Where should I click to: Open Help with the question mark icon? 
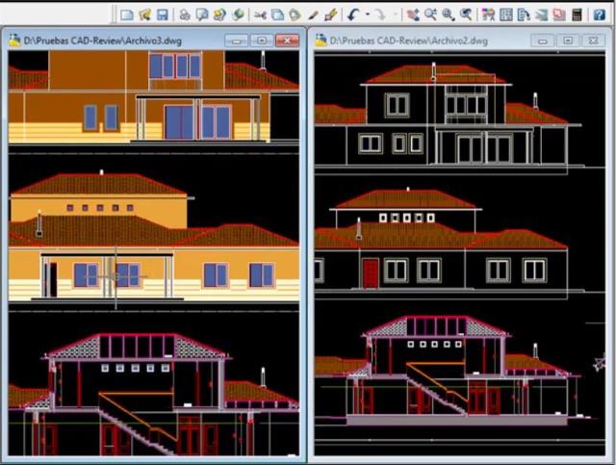pyautogui.click(x=600, y=15)
